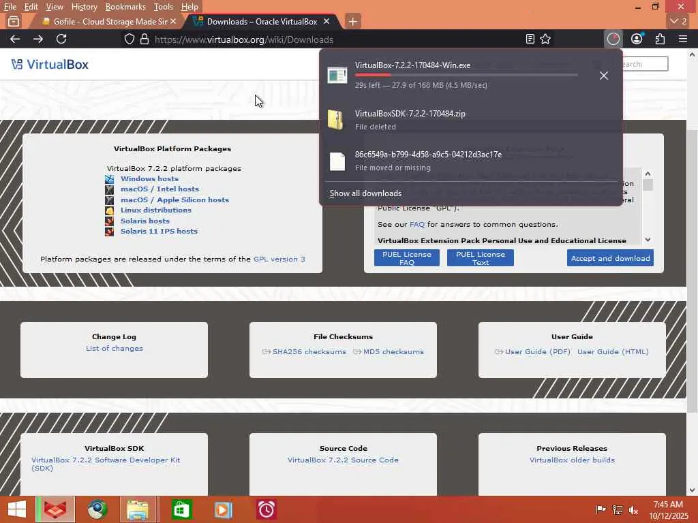Toggle reader view icon
Viewport: 698px width, 523px height.
coord(530,39)
